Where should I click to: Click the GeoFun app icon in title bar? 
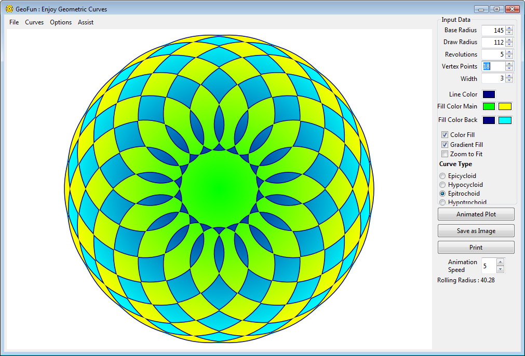[9, 9]
